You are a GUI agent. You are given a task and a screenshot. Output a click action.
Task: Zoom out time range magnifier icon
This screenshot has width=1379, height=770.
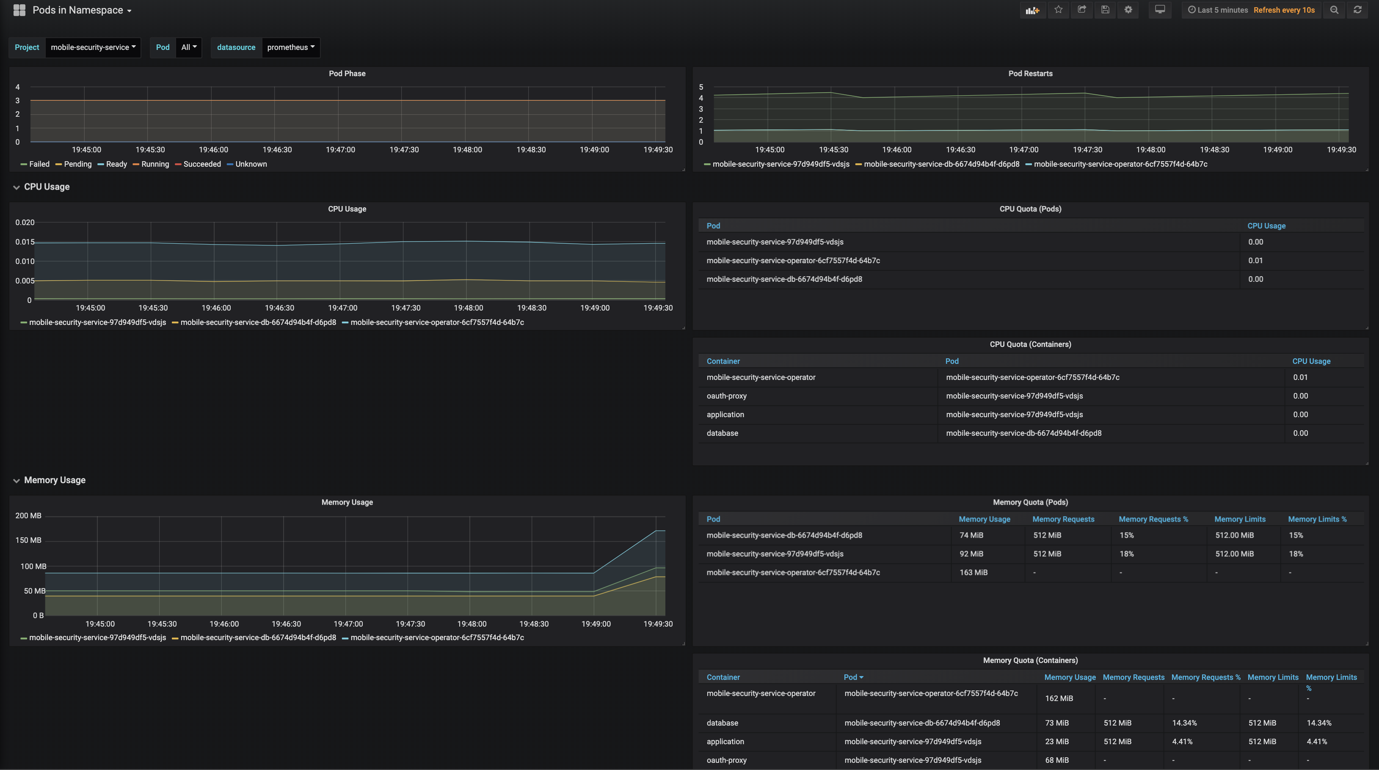tap(1334, 10)
